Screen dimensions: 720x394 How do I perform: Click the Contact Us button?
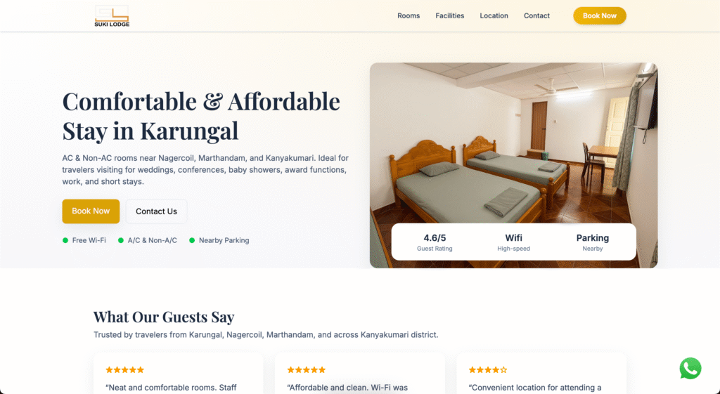click(157, 211)
